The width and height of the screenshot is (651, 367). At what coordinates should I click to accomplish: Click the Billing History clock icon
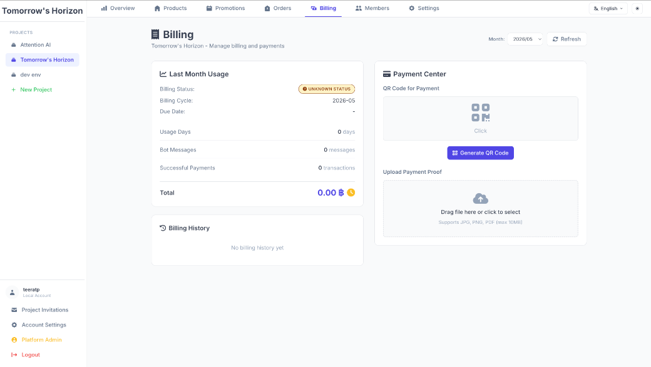[x=163, y=228]
